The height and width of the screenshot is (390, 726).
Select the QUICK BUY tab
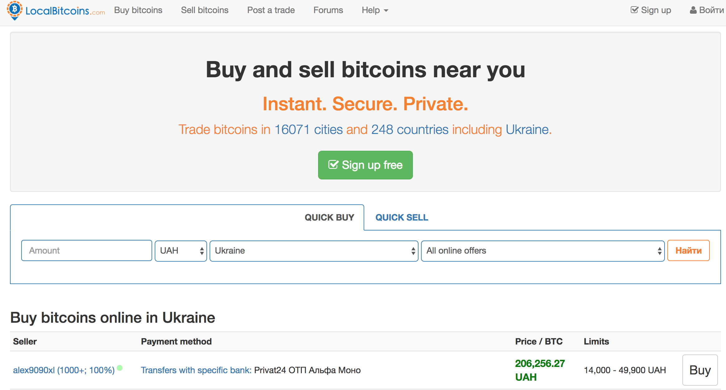coord(329,217)
